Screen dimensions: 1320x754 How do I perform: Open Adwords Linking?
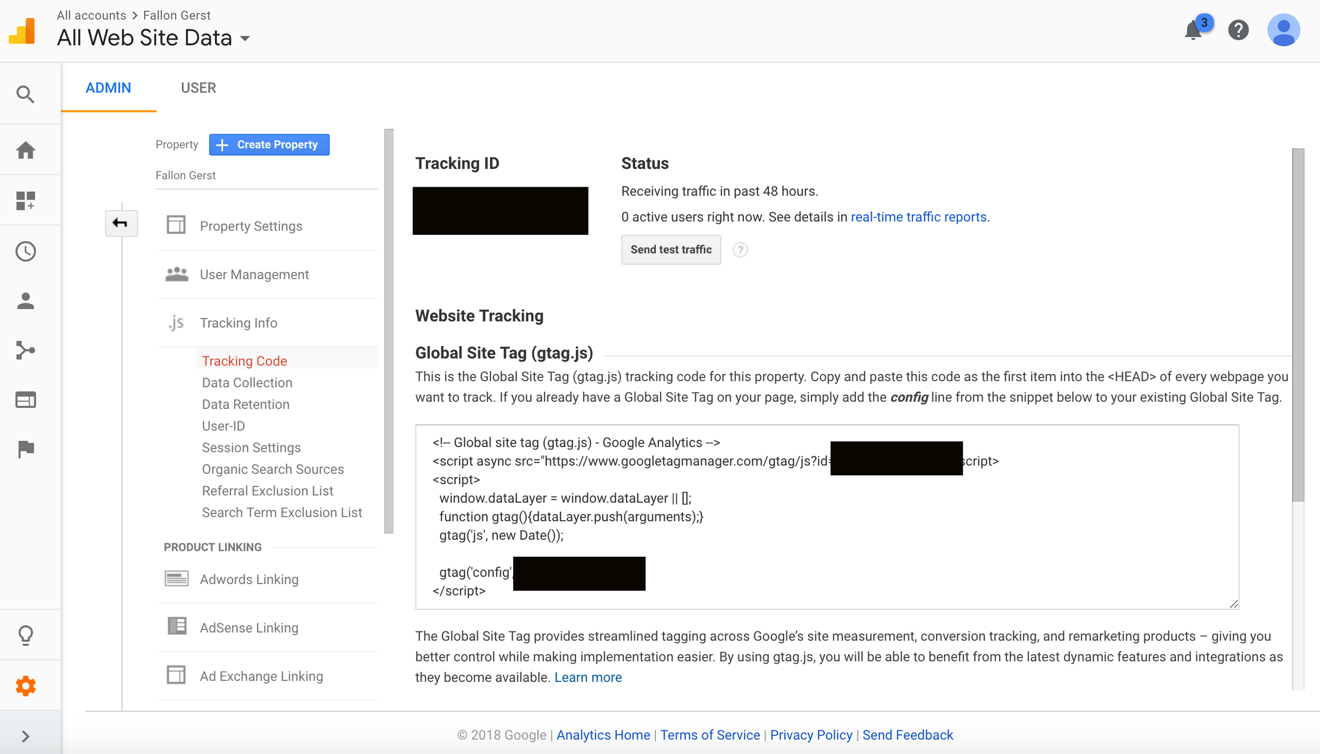249,579
